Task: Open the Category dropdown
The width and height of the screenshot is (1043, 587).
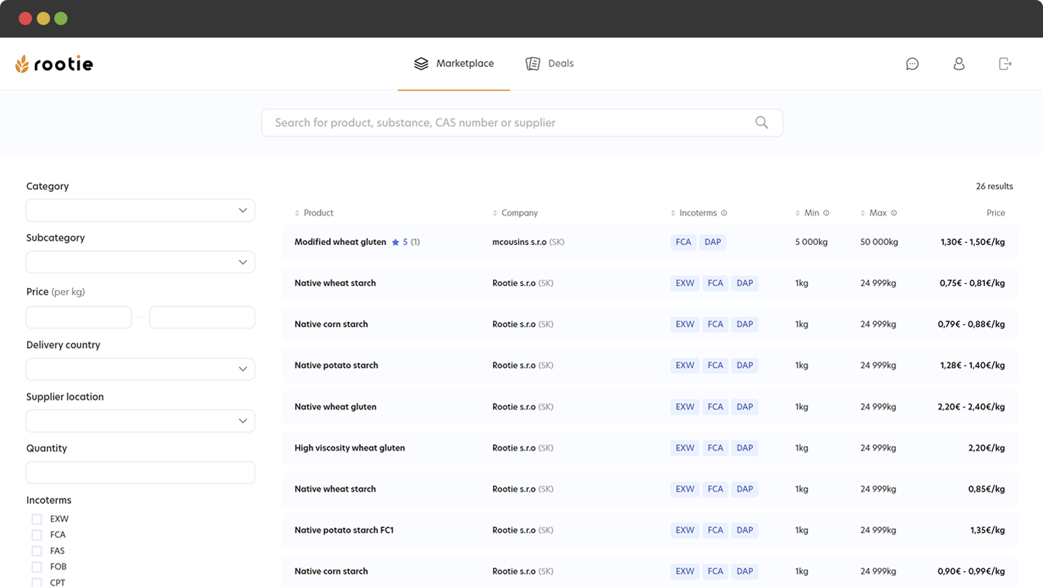Action: click(140, 210)
